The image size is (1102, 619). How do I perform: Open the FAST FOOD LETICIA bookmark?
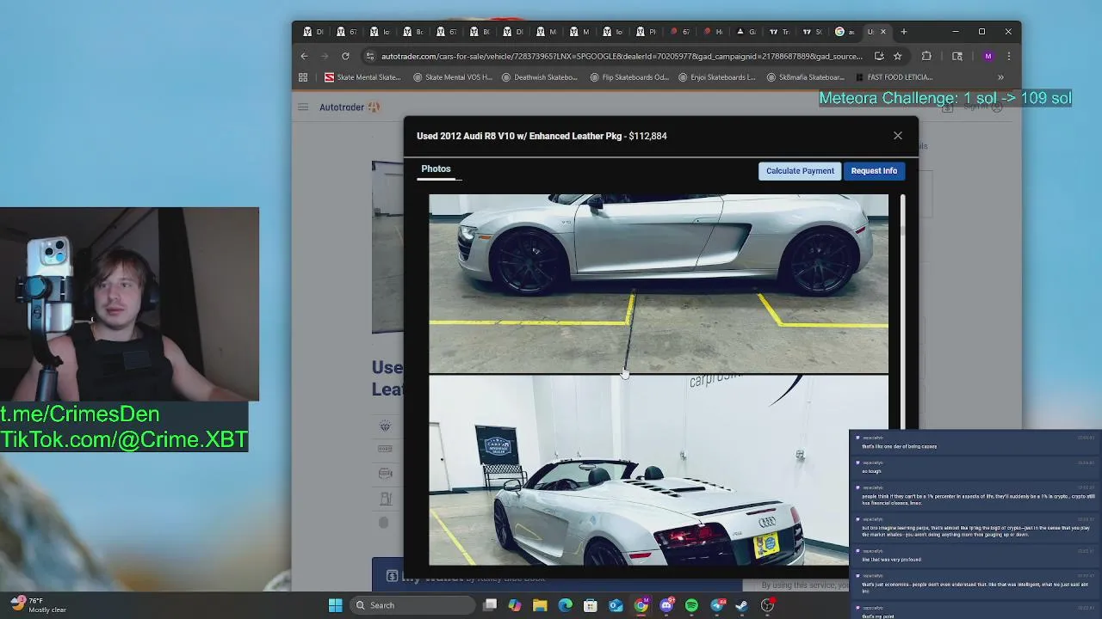[x=894, y=77]
